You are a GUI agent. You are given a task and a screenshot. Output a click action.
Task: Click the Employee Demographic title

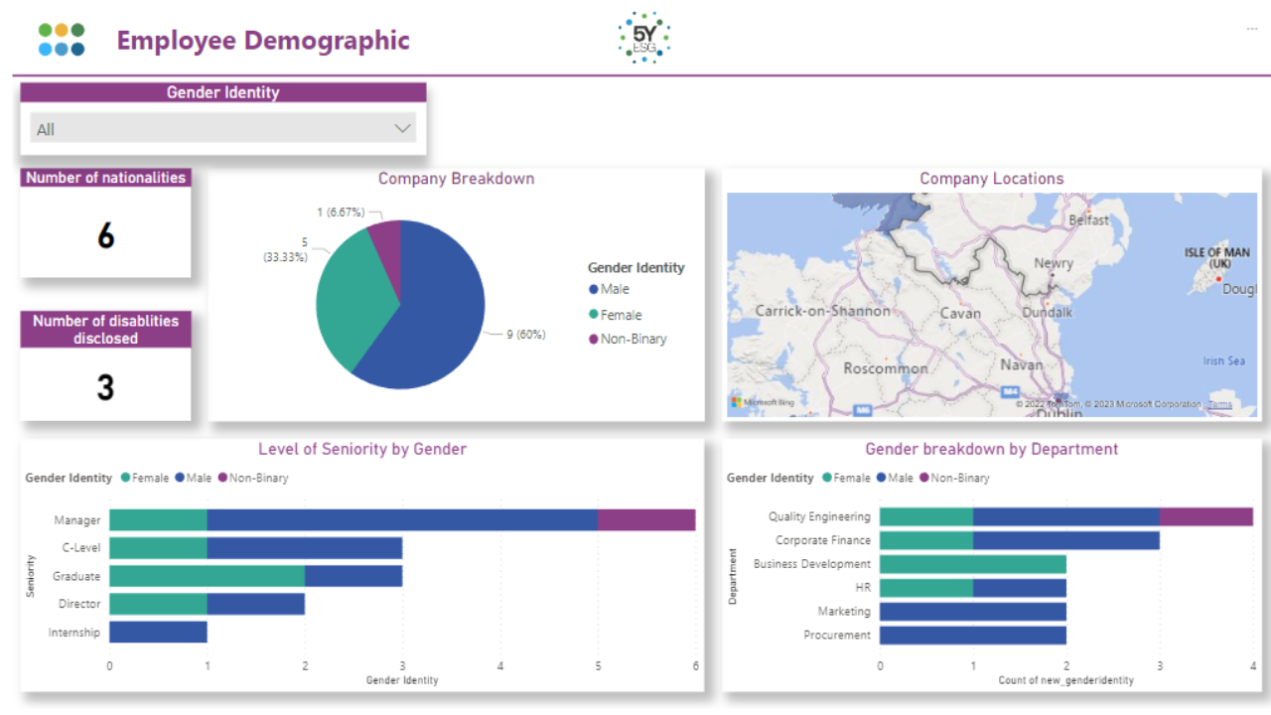point(263,41)
